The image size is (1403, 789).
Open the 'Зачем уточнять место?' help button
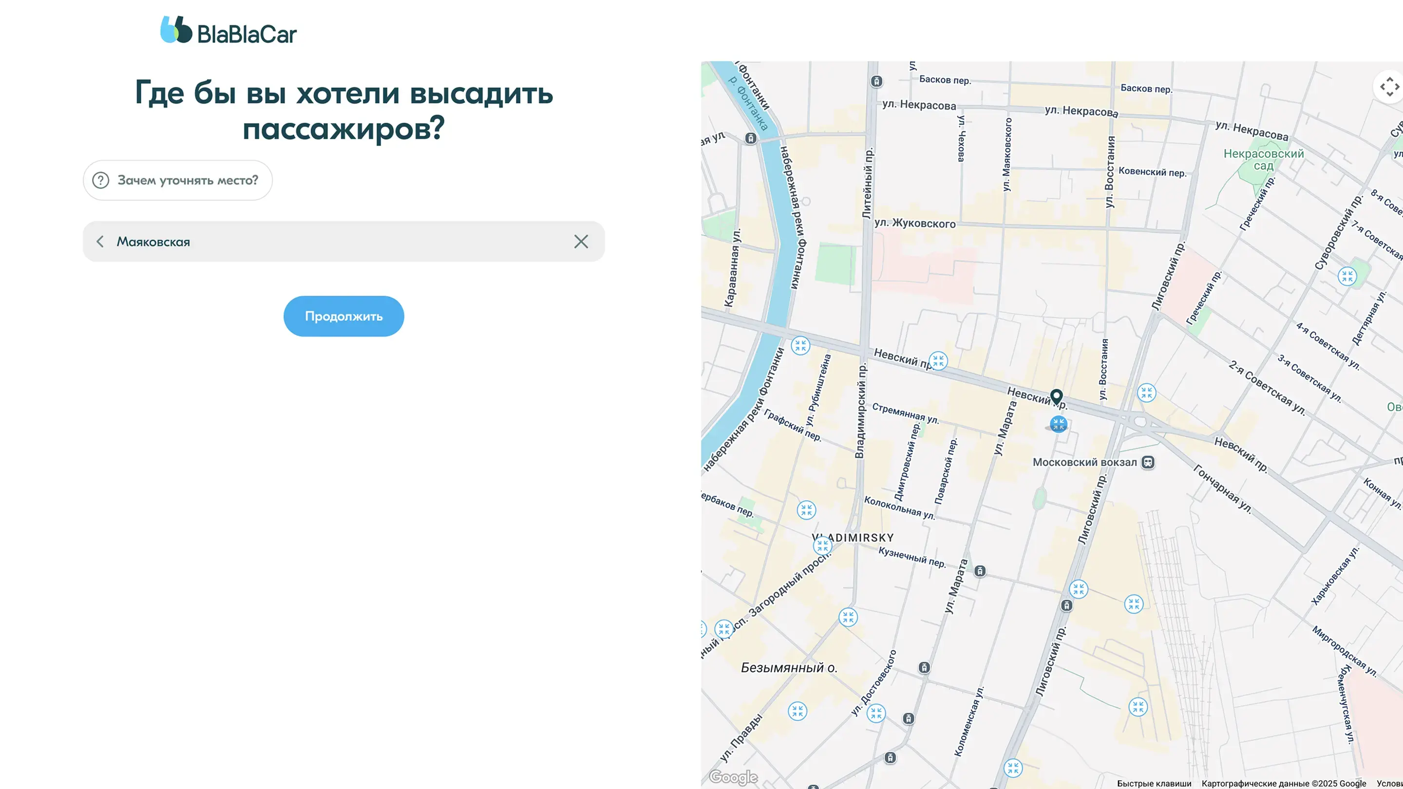(x=177, y=180)
